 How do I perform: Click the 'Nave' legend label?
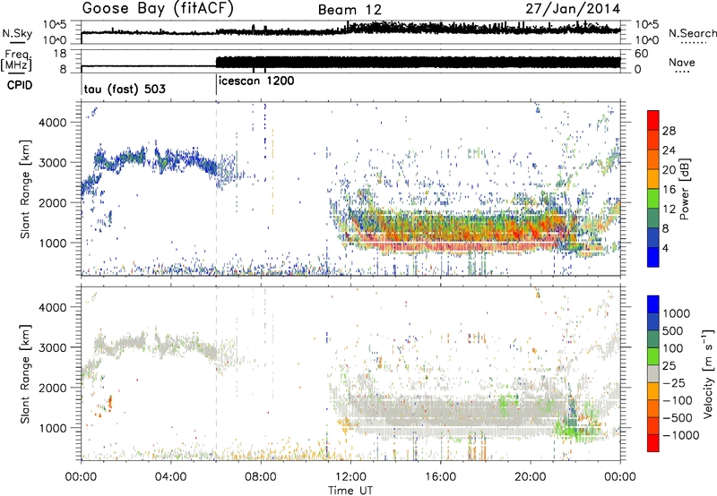tap(681, 62)
